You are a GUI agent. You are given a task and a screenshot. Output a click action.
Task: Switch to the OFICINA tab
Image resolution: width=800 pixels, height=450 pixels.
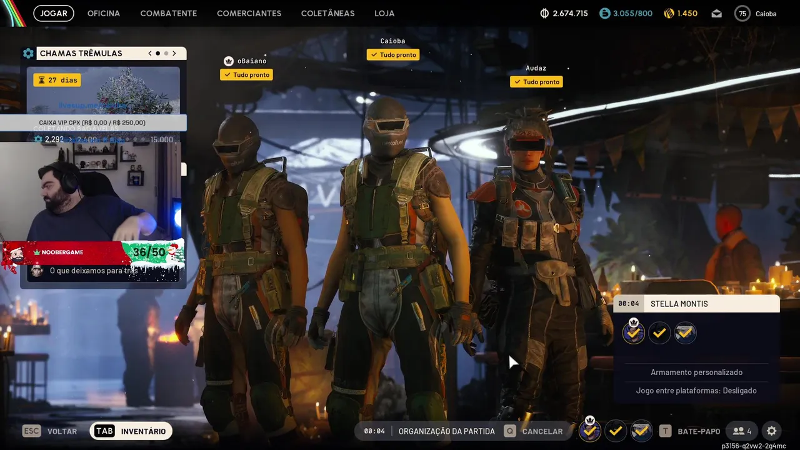pos(104,13)
